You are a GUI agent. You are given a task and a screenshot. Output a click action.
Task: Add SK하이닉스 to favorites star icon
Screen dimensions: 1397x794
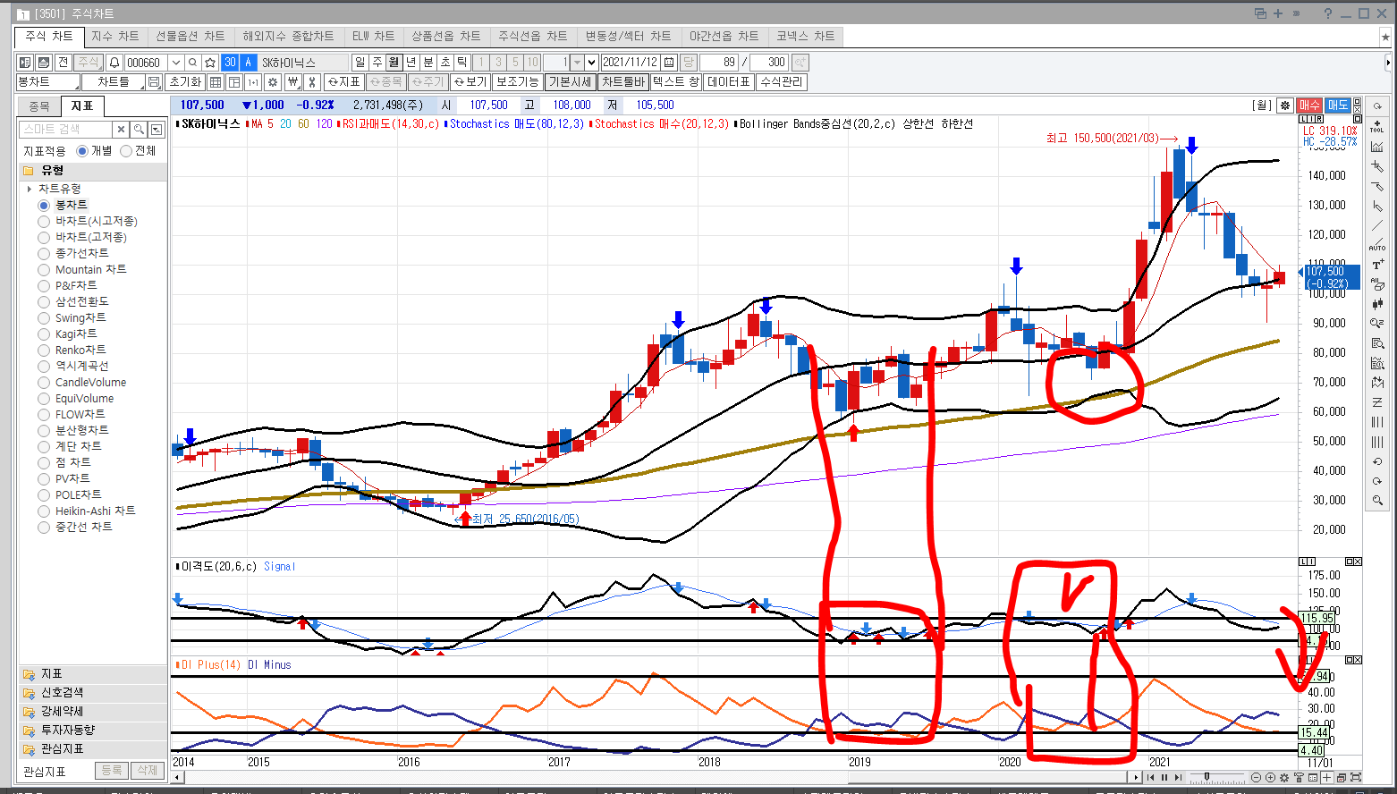(x=210, y=63)
